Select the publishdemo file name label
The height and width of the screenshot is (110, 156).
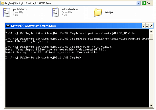pyautogui.click(x=19, y=9)
